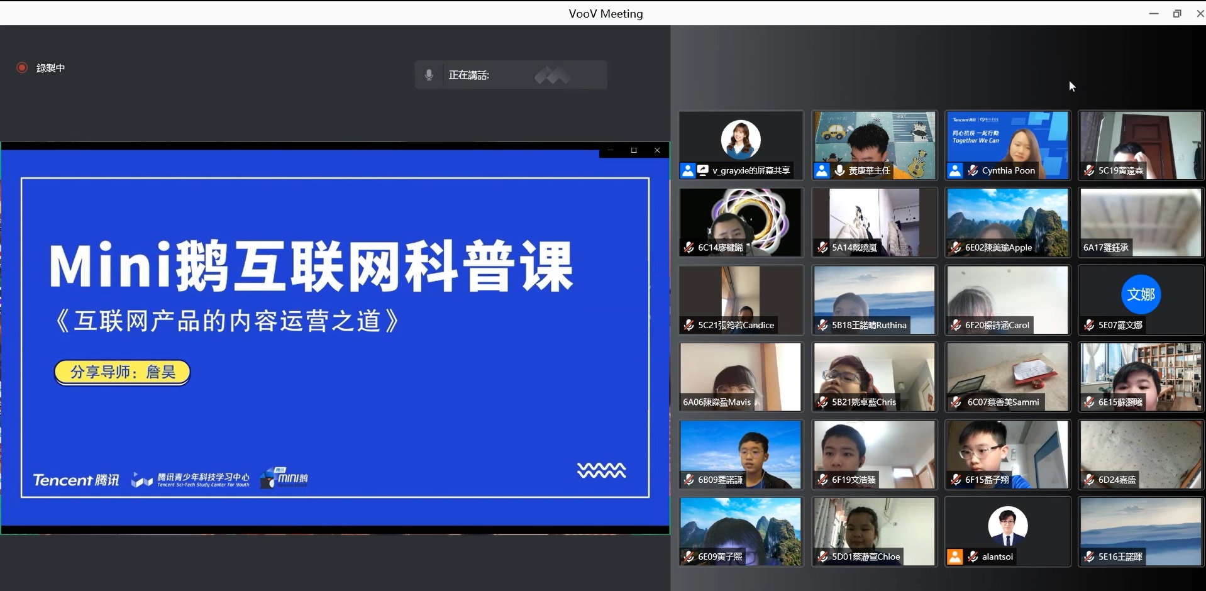Screen dimensions: 1206x591
Task: Click the close button of the shared presentation window
Action: (657, 150)
